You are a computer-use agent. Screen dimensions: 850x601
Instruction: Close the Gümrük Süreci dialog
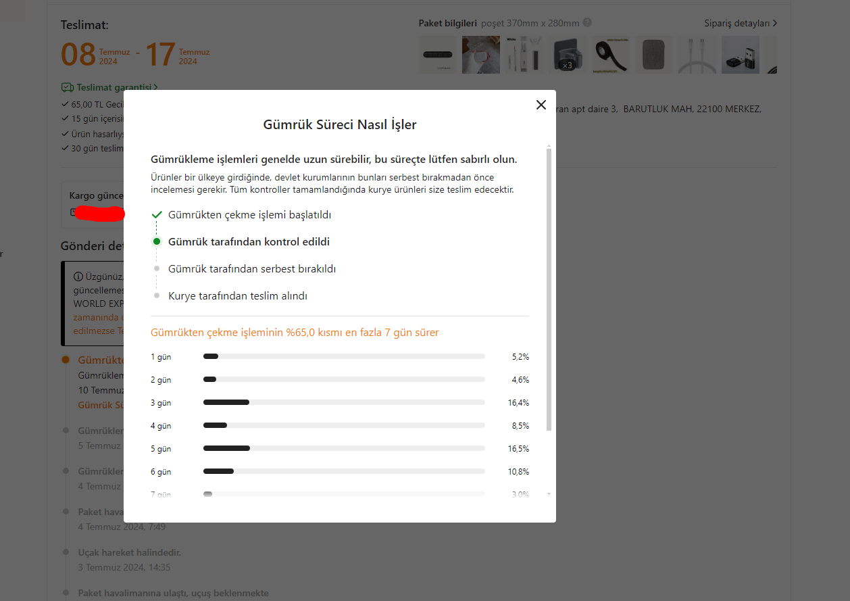click(x=541, y=105)
